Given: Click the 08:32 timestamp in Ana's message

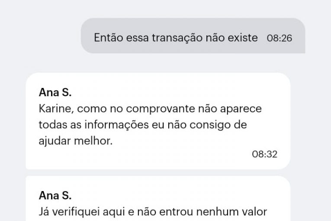Looking at the screenshot, I should click(265, 154).
